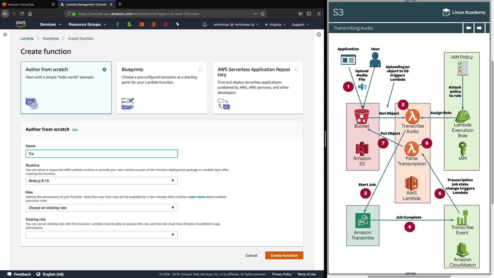Image resolution: width=494 pixels, height=278 pixels.
Task: Click the Create function button
Action: click(284, 255)
